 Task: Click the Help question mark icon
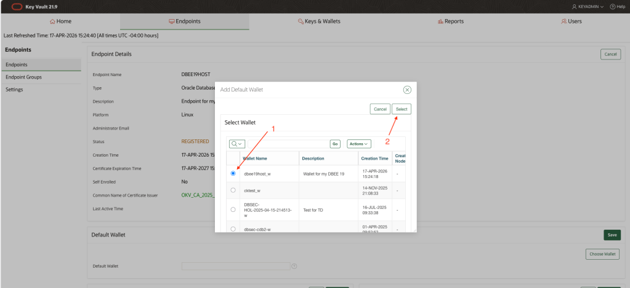[613, 6]
